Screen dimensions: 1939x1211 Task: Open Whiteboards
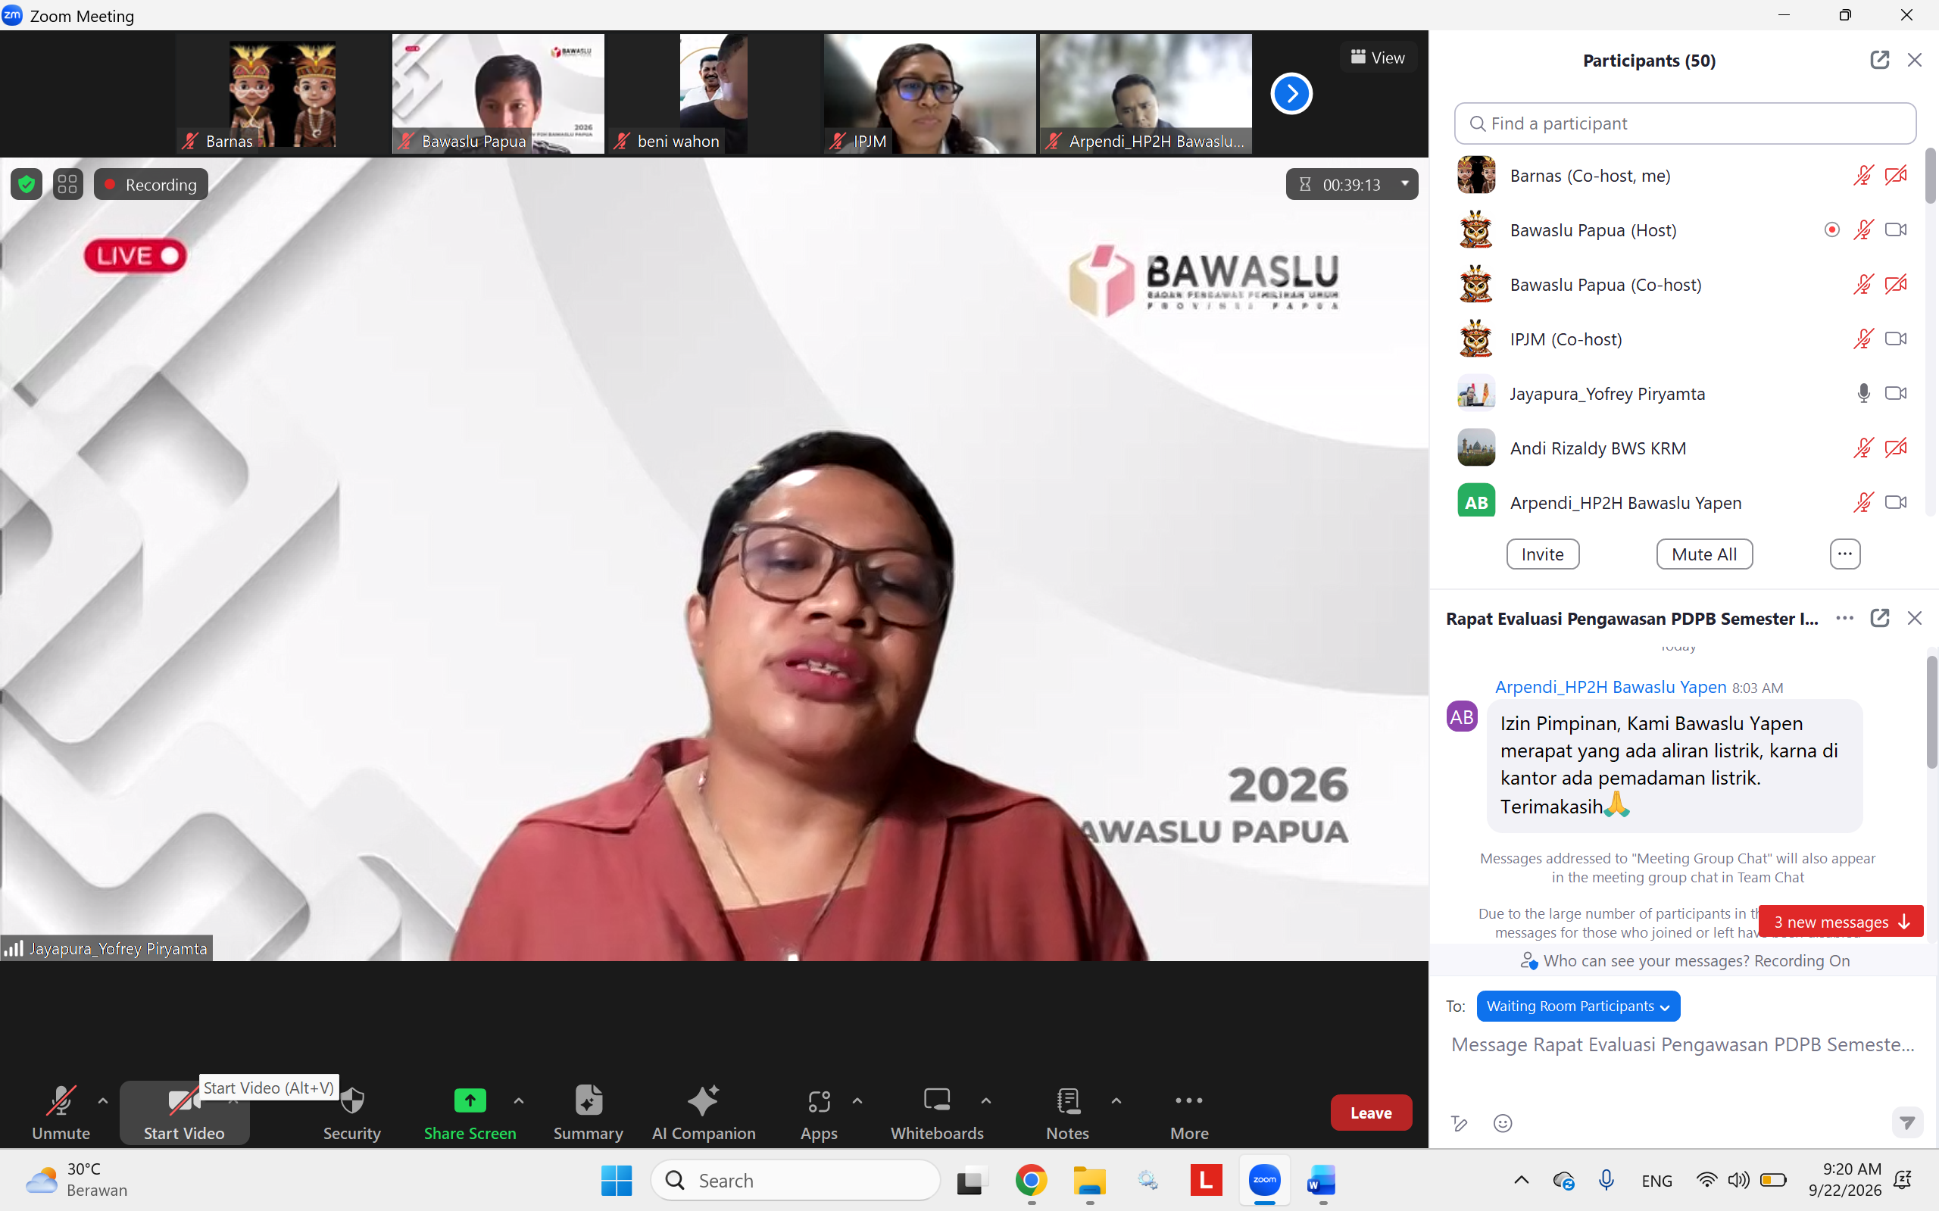point(937,1113)
